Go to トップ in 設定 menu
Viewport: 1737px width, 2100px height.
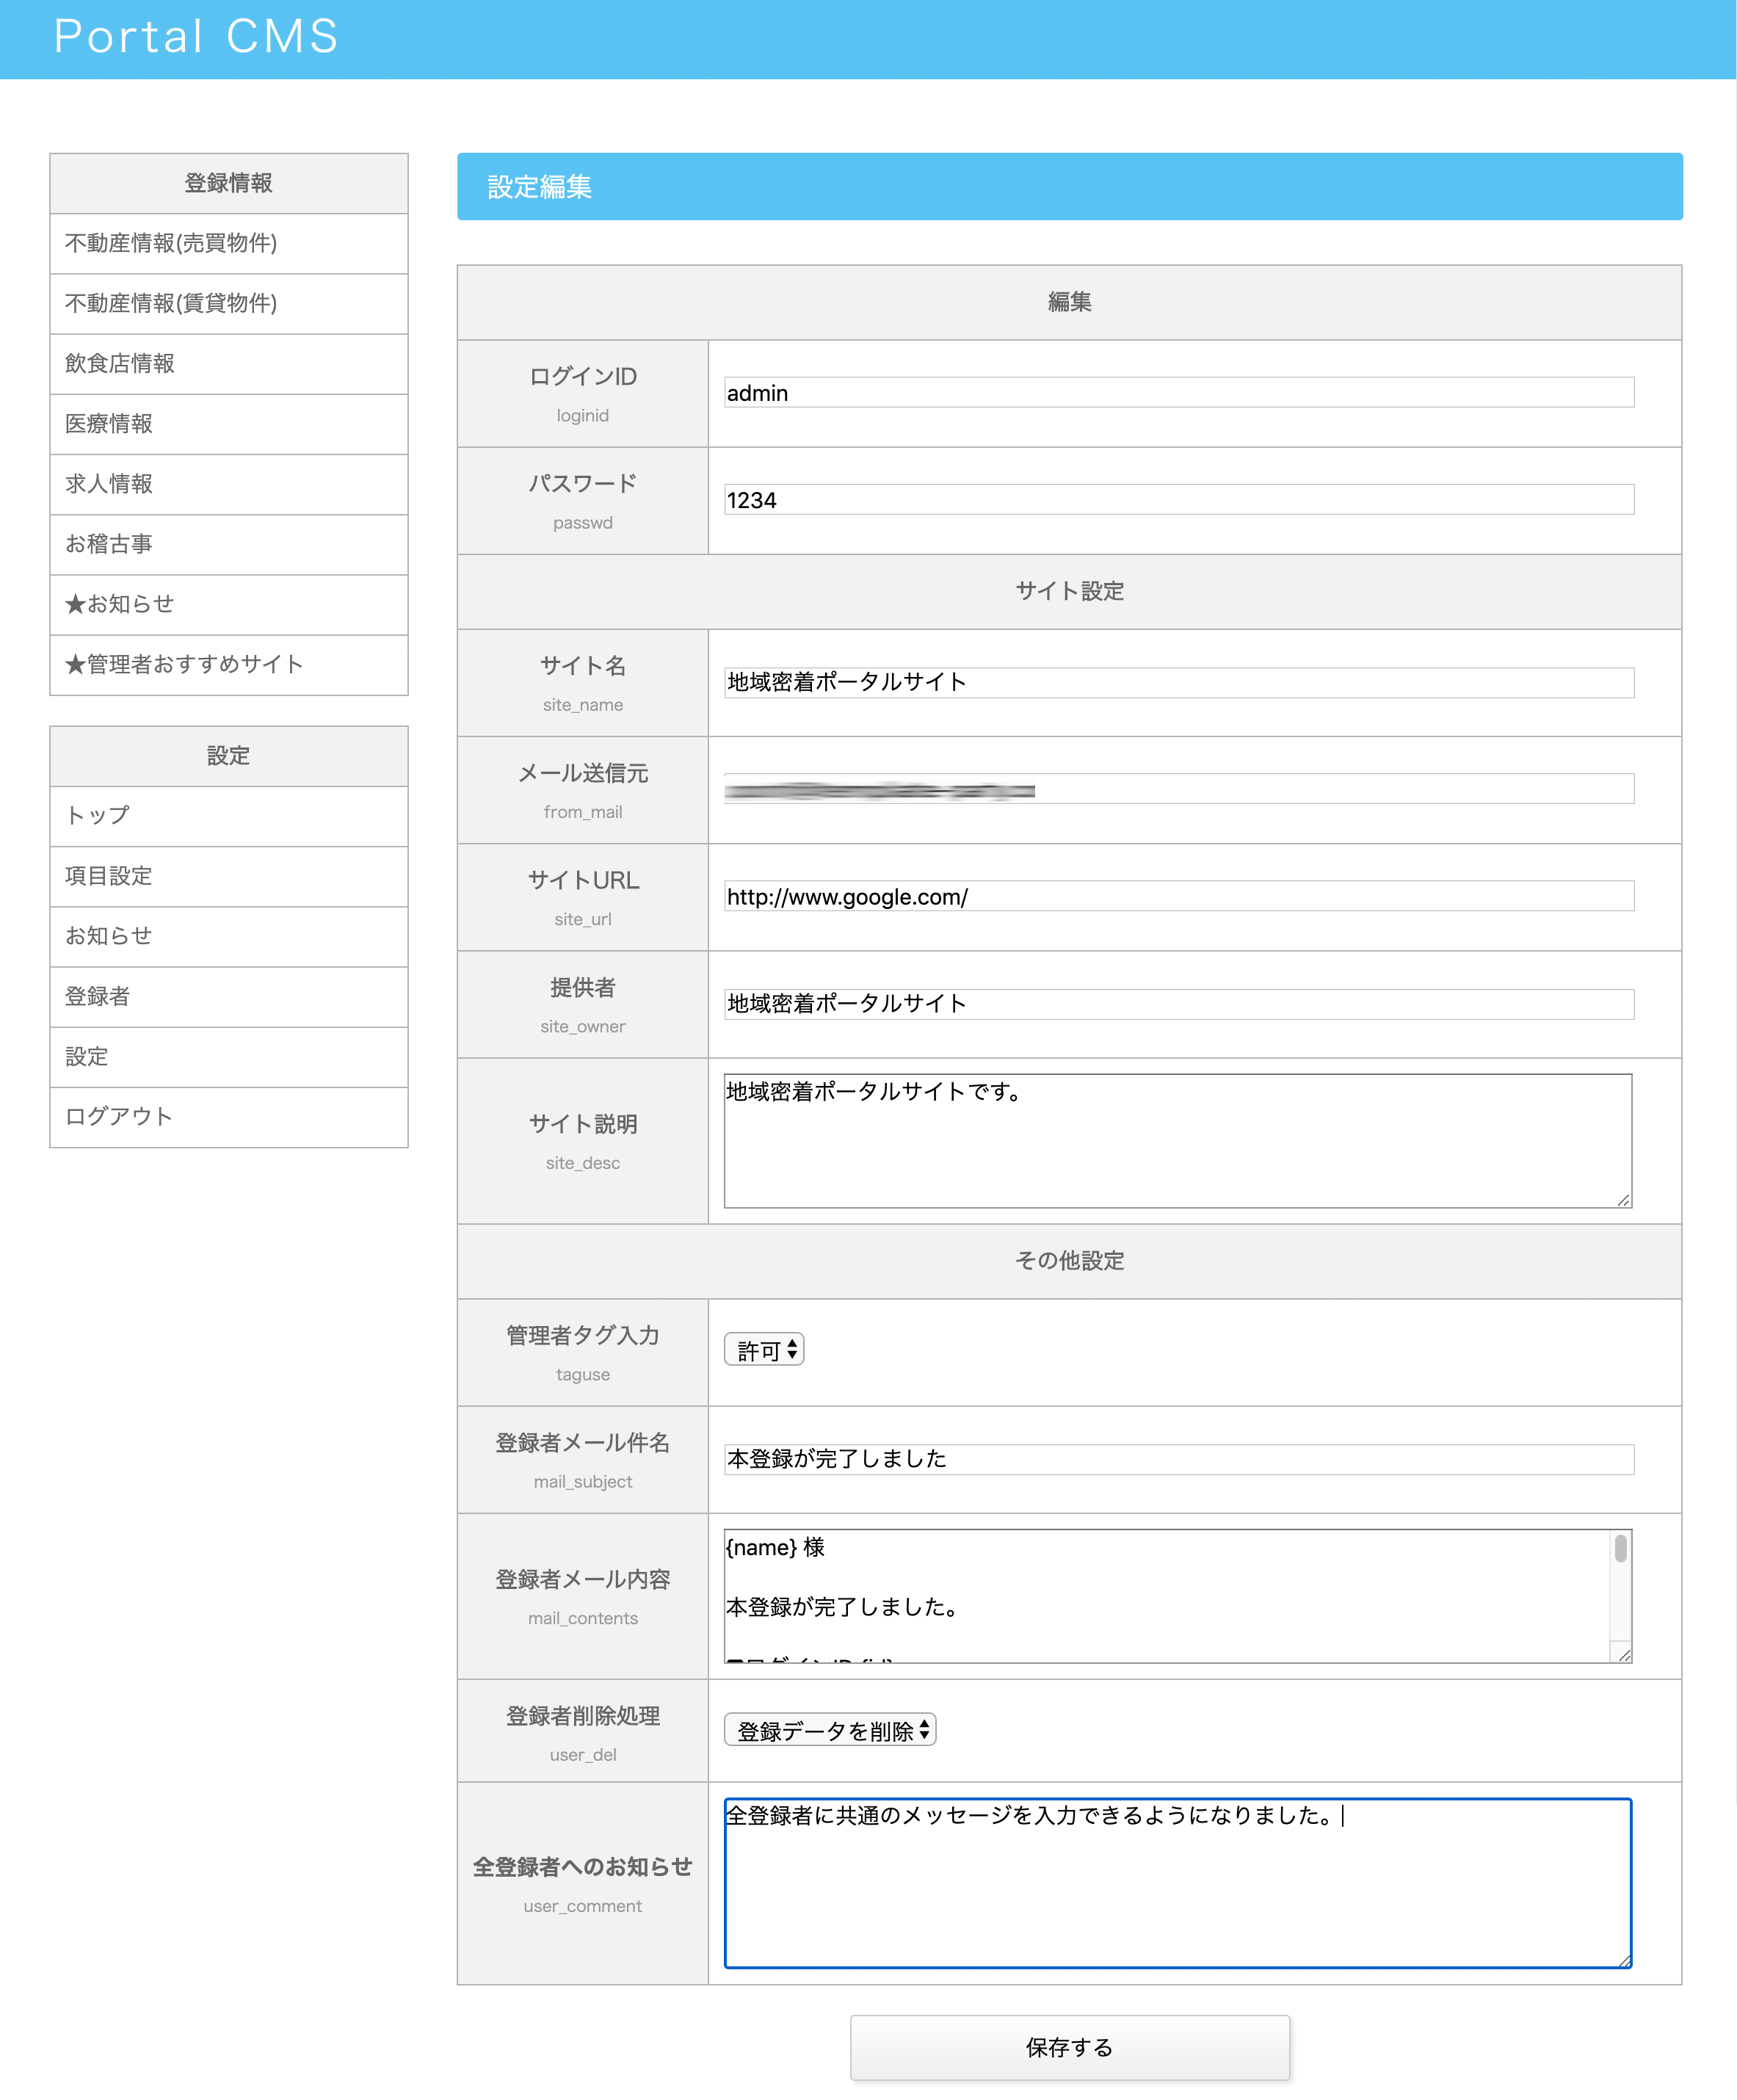[229, 816]
